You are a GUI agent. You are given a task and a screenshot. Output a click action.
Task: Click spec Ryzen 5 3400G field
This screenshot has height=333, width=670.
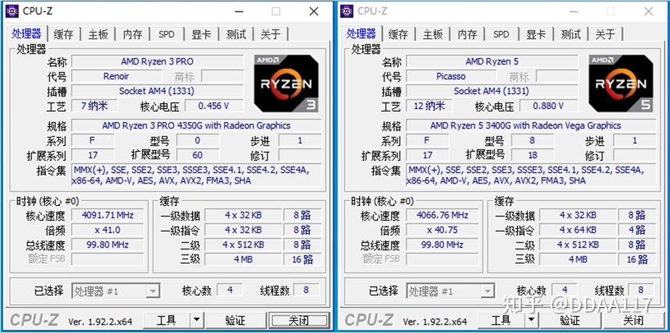click(x=531, y=126)
